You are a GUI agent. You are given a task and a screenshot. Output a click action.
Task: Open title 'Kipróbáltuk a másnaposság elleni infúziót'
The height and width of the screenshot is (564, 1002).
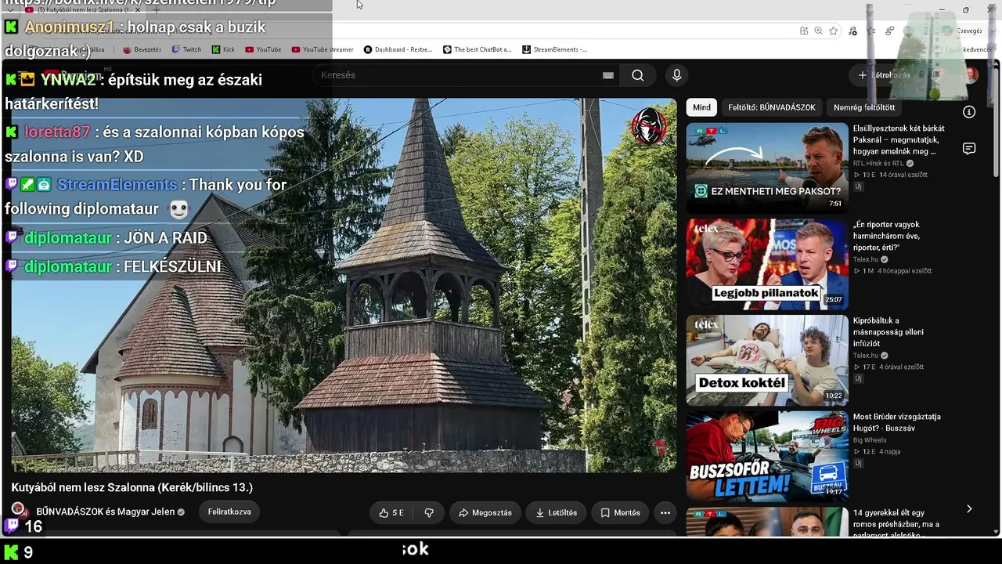pos(888,332)
